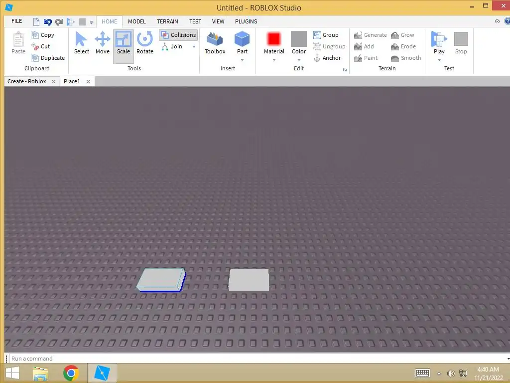Select the blue-outlined part in viewport

(x=161, y=279)
